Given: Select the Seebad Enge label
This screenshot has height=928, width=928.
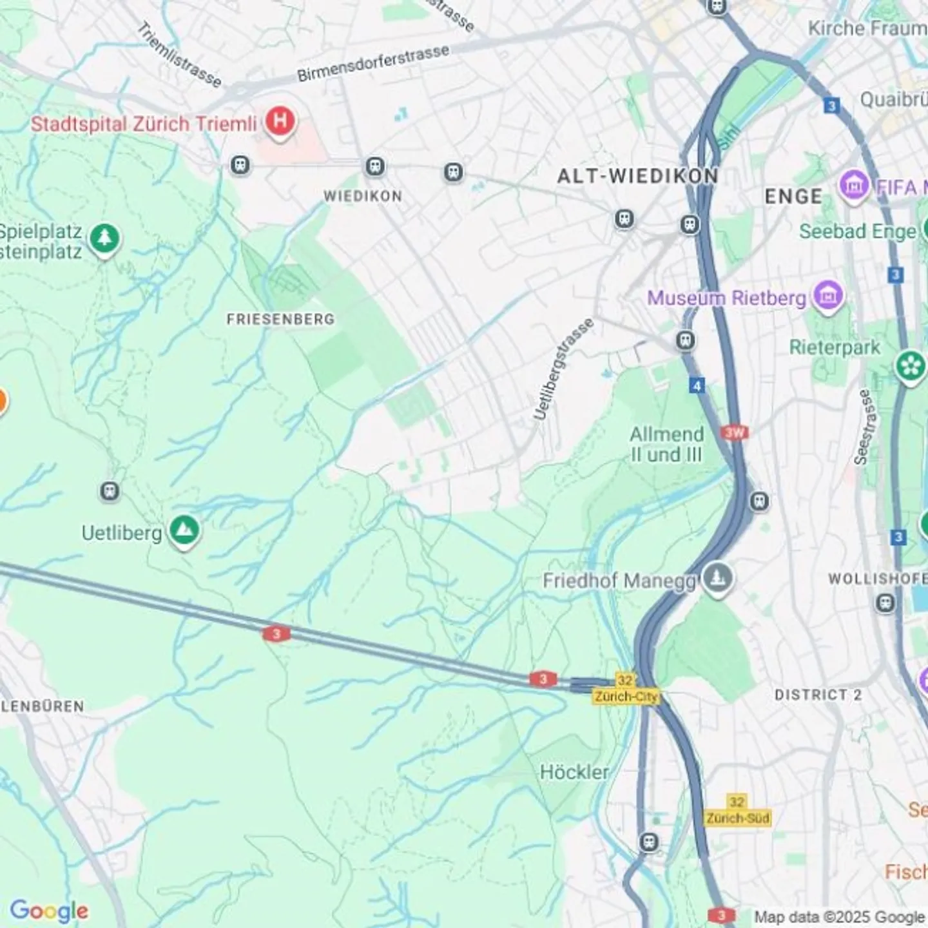Looking at the screenshot, I should pyautogui.click(x=857, y=231).
